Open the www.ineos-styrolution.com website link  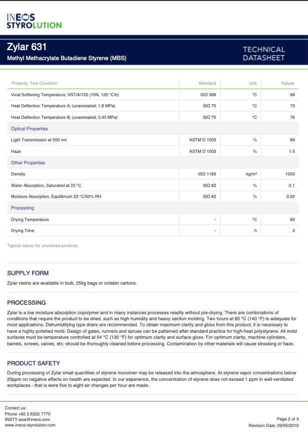click(30, 425)
